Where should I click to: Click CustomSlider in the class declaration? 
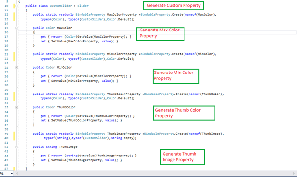(x=61, y=6)
